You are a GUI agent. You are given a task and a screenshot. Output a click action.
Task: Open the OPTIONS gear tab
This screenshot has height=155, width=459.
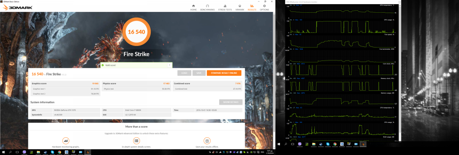(264, 7)
